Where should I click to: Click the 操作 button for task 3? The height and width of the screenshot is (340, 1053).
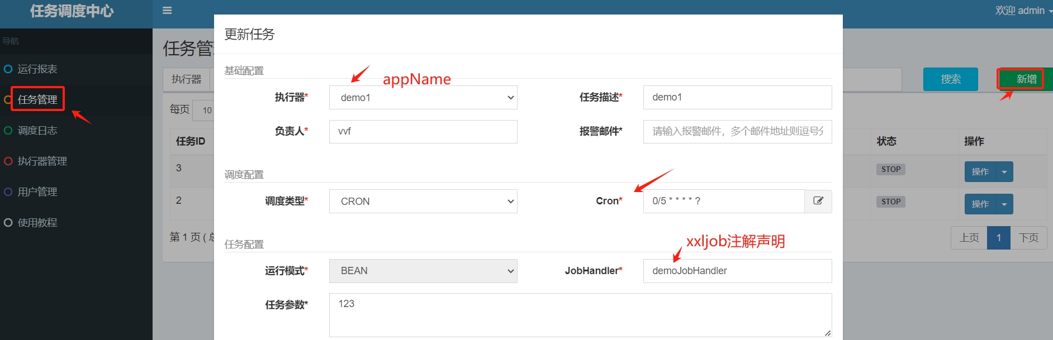tap(980, 172)
